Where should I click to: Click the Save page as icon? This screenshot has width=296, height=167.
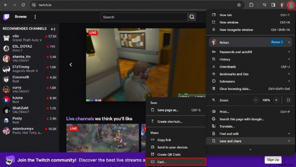(x=152, y=110)
